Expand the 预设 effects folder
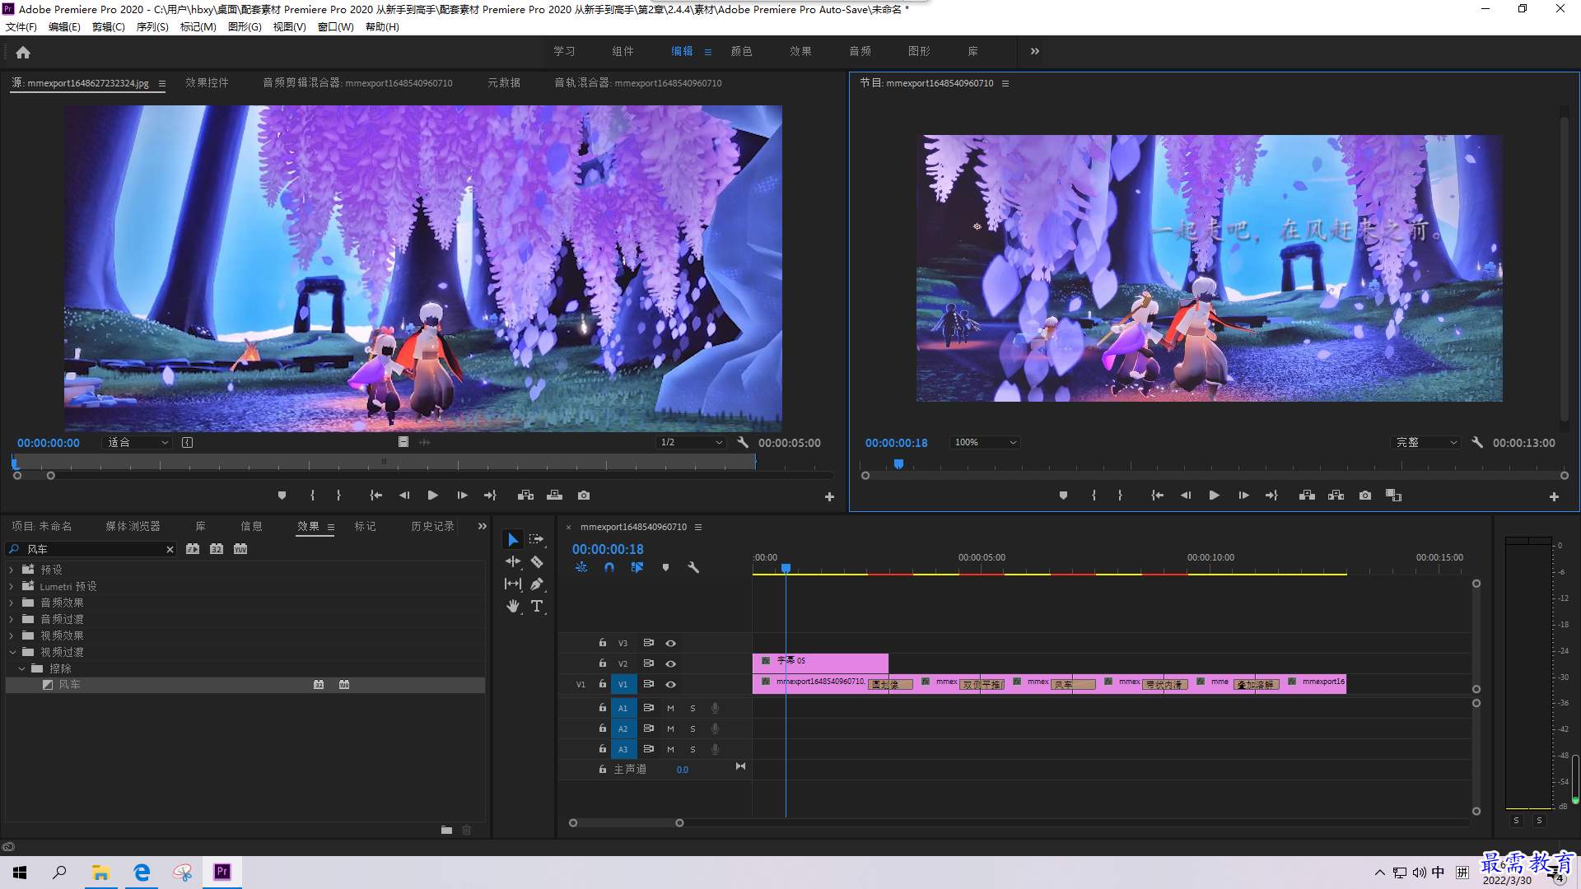This screenshot has width=1581, height=889. (x=12, y=570)
